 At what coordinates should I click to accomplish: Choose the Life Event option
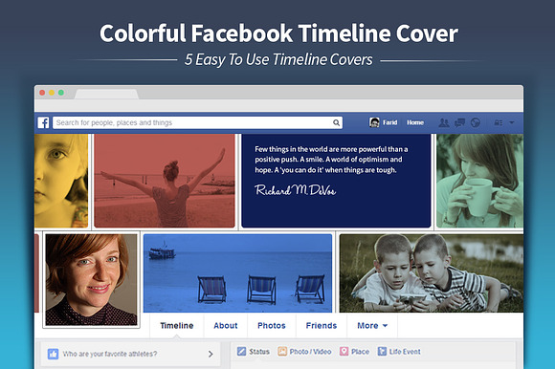click(x=405, y=352)
